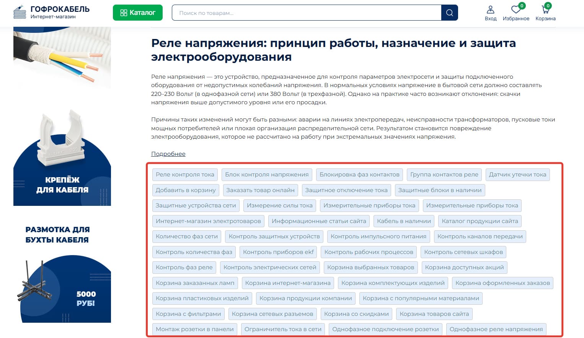Open the Каталог menu button

[138, 13]
